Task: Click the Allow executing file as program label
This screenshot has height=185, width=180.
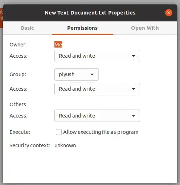Action: click(101, 132)
